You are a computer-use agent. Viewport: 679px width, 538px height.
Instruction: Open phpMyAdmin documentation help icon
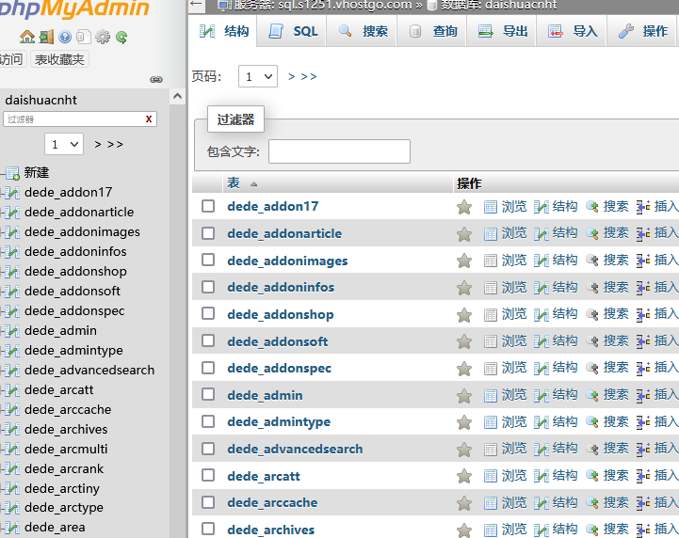point(65,38)
